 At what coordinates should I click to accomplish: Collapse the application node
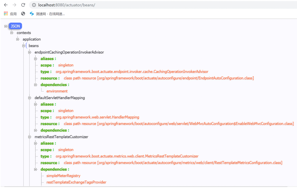point(18,39)
